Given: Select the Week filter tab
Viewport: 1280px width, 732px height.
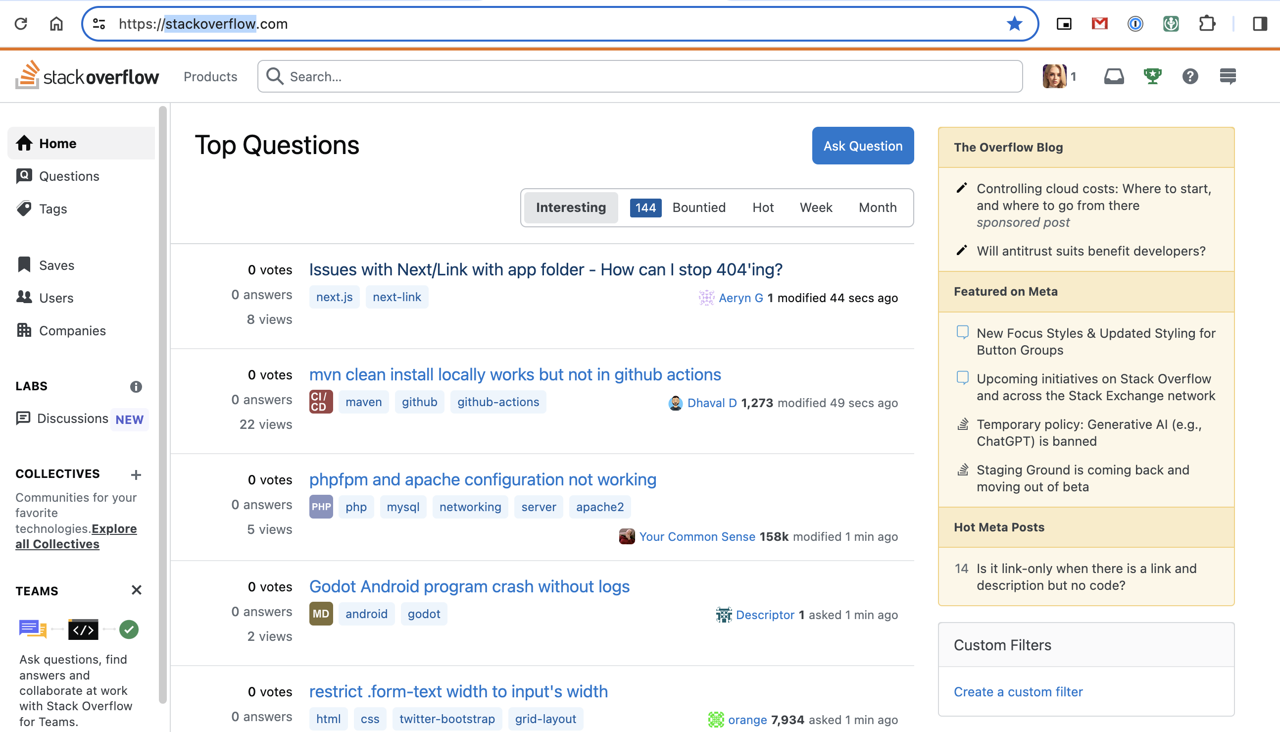Looking at the screenshot, I should pos(816,208).
